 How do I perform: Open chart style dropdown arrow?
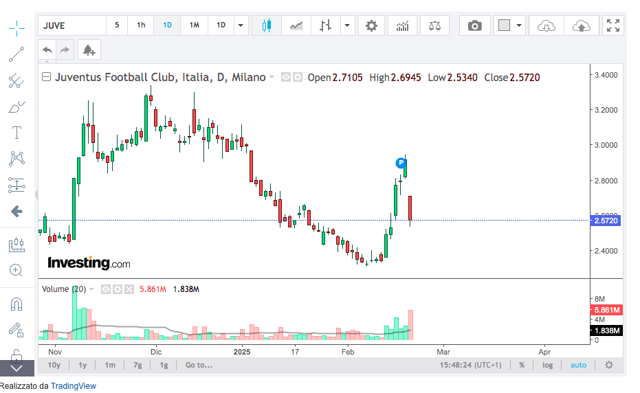point(347,25)
